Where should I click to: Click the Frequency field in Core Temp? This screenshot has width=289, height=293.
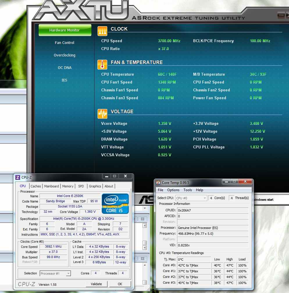[213, 233]
